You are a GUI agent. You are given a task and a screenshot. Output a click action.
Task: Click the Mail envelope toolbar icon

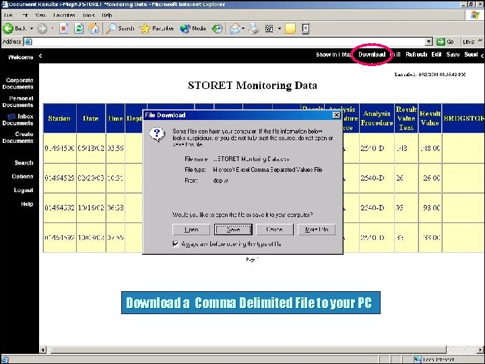coord(235,28)
